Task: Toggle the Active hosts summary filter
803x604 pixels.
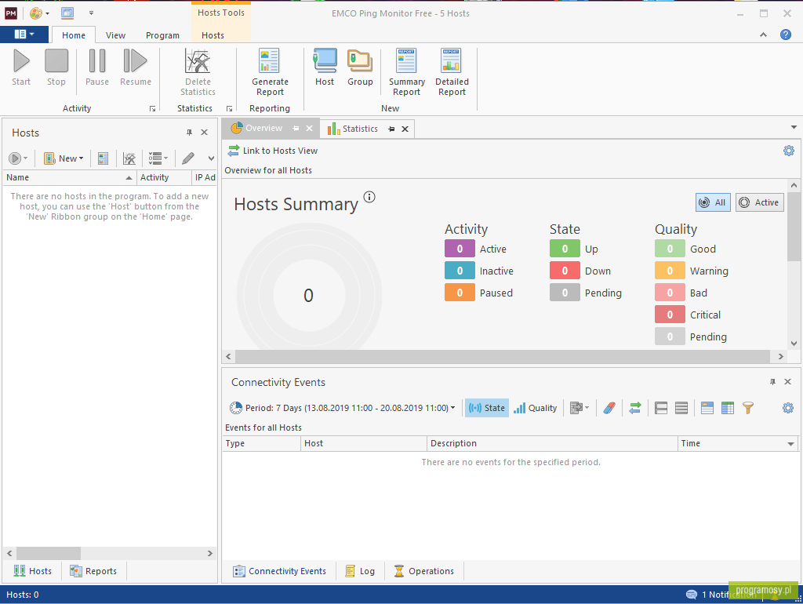Action: coord(759,202)
